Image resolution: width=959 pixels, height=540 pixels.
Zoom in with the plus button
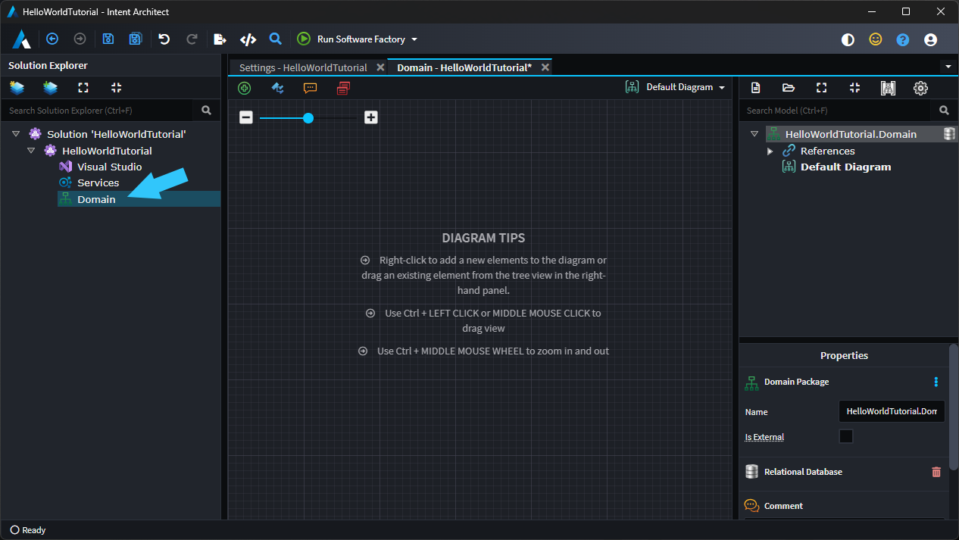pyautogui.click(x=370, y=117)
